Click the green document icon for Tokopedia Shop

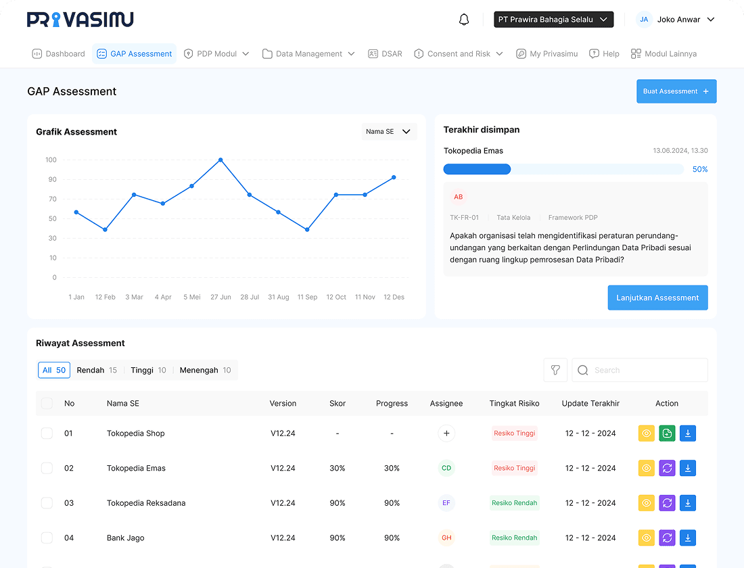point(667,433)
